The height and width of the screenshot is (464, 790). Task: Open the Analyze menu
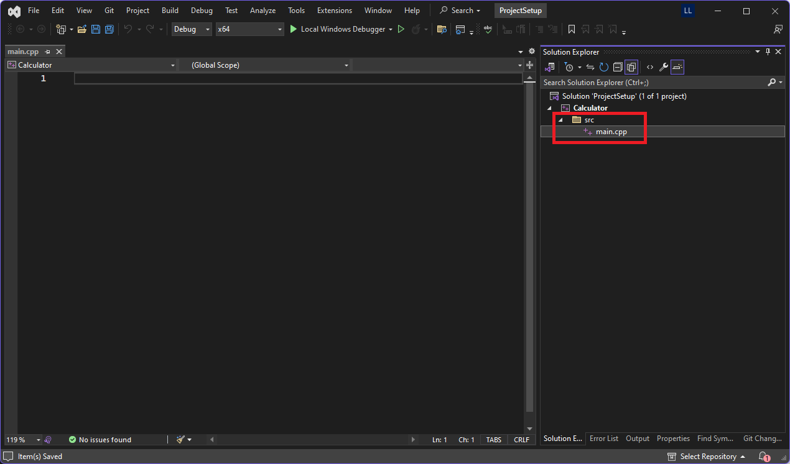[x=263, y=11]
